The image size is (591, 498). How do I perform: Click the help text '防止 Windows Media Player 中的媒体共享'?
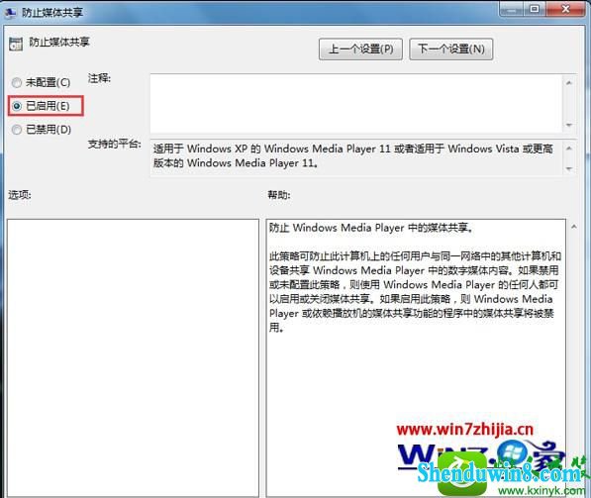click(370, 228)
